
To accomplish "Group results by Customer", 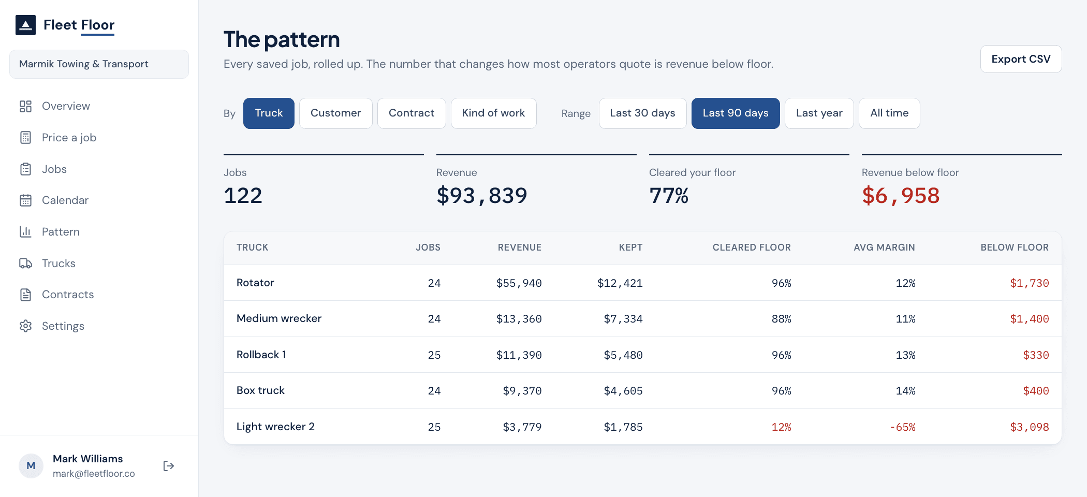I will coord(336,113).
